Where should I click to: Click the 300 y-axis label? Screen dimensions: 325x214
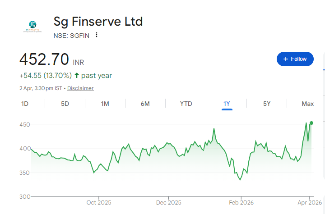coord(25,196)
